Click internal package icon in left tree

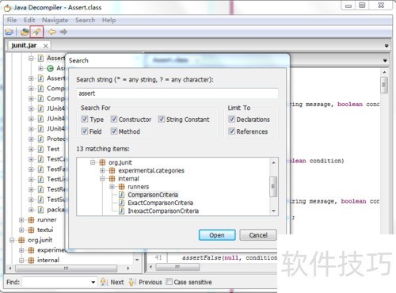click(x=31, y=261)
